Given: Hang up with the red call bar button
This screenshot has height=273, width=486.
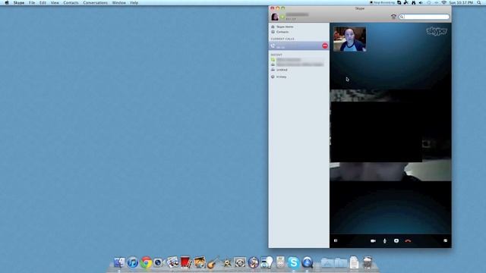Looking at the screenshot, I should pyautogui.click(x=408, y=241).
